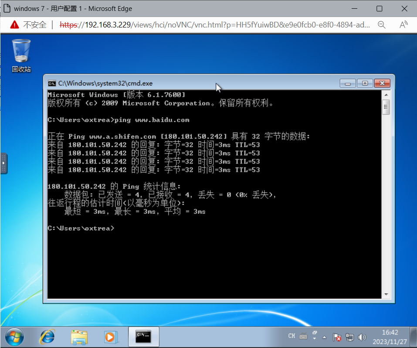Click the Edge address bar URL
This screenshot has width=417, height=348.
tap(215, 25)
